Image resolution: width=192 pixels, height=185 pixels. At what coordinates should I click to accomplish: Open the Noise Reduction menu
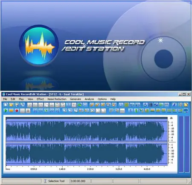point(57,99)
